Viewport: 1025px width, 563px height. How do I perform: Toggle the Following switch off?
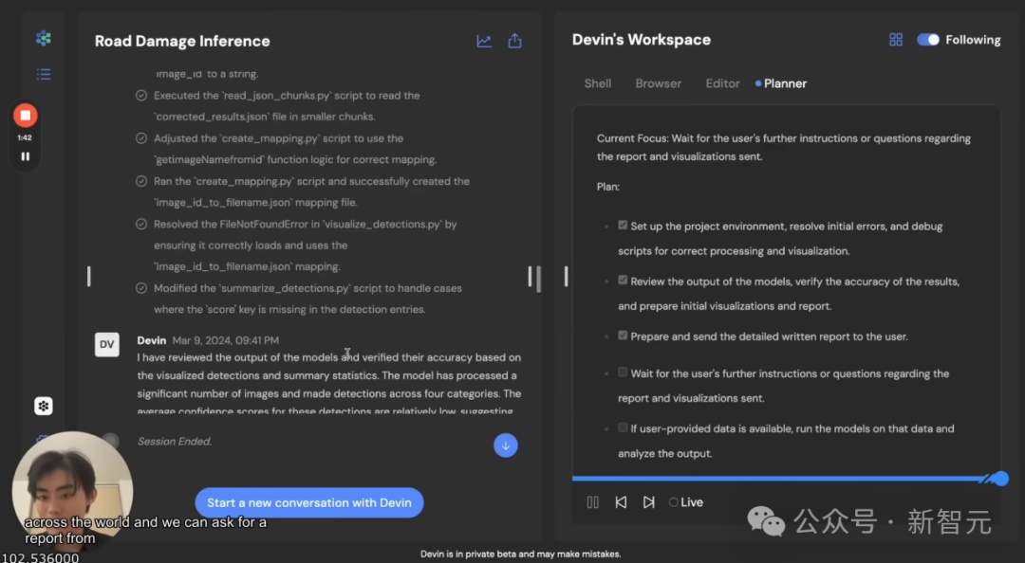pos(927,40)
